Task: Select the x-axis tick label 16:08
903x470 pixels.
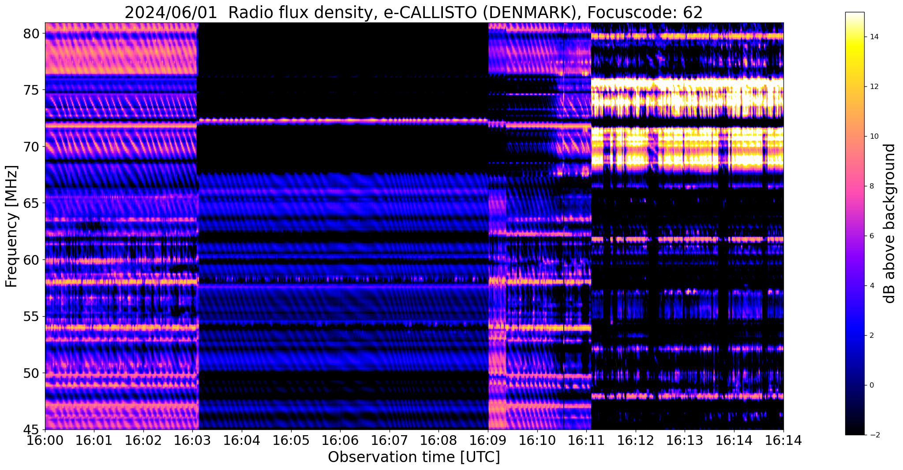Action: coord(439,440)
